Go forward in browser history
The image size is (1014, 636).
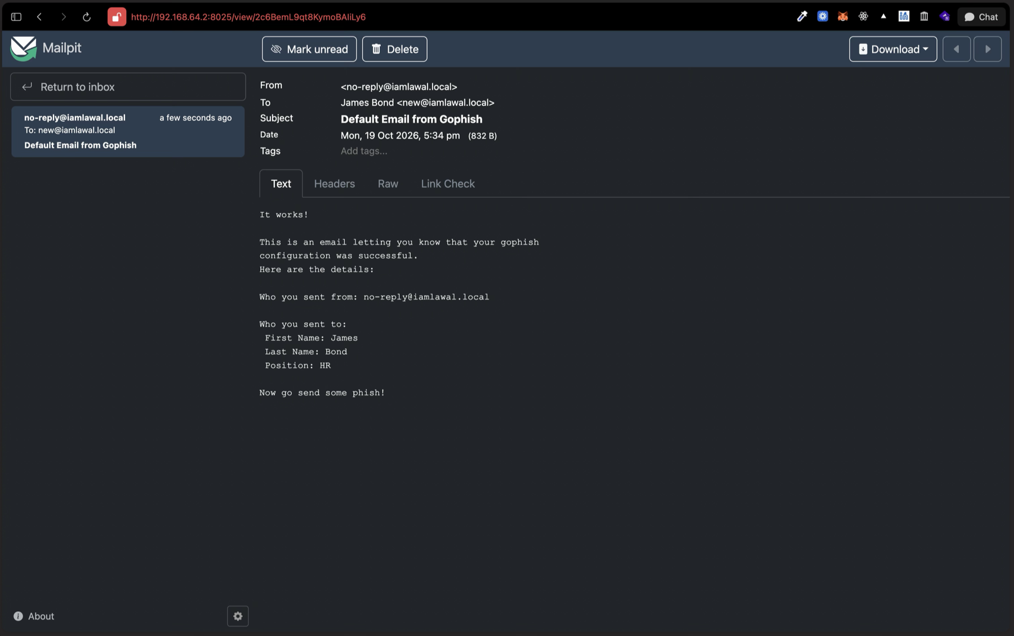(x=64, y=17)
